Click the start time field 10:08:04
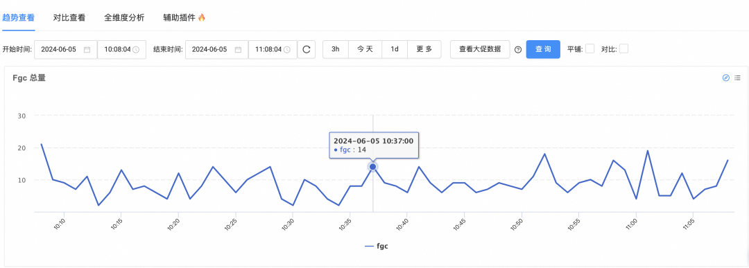Screen dimensions: 749x268 click(x=121, y=49)
